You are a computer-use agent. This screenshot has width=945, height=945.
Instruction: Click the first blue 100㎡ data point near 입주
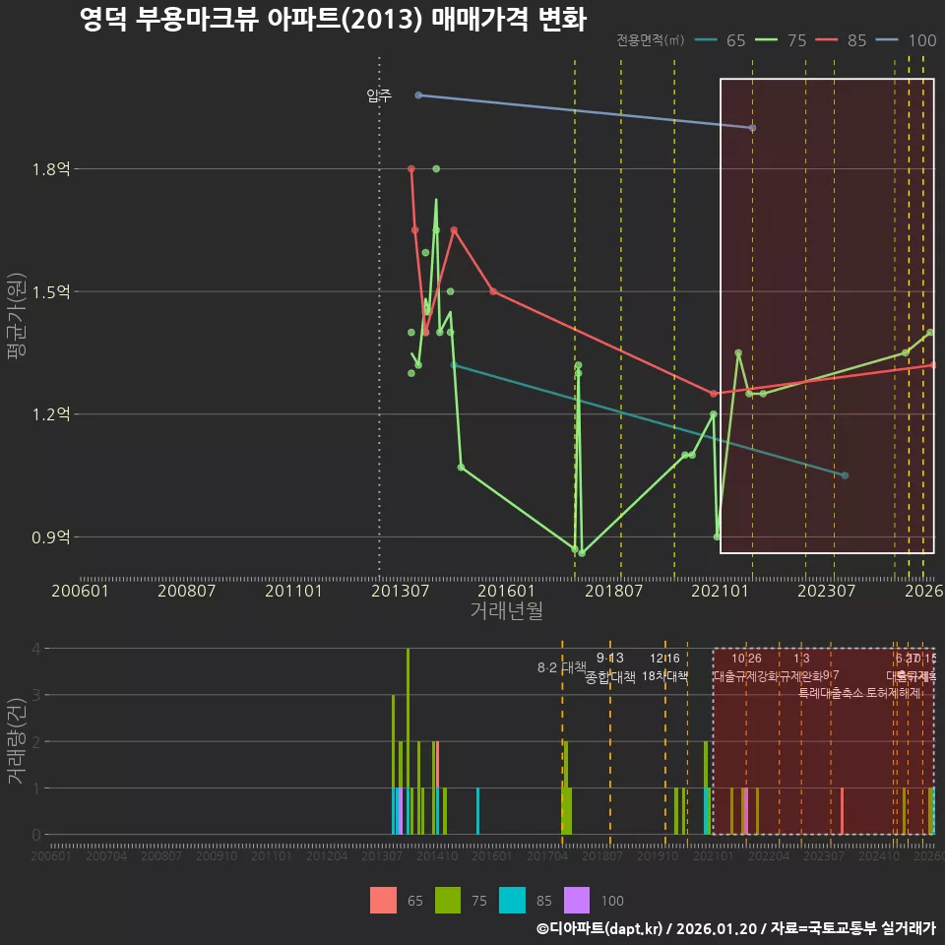pos(418,95)
